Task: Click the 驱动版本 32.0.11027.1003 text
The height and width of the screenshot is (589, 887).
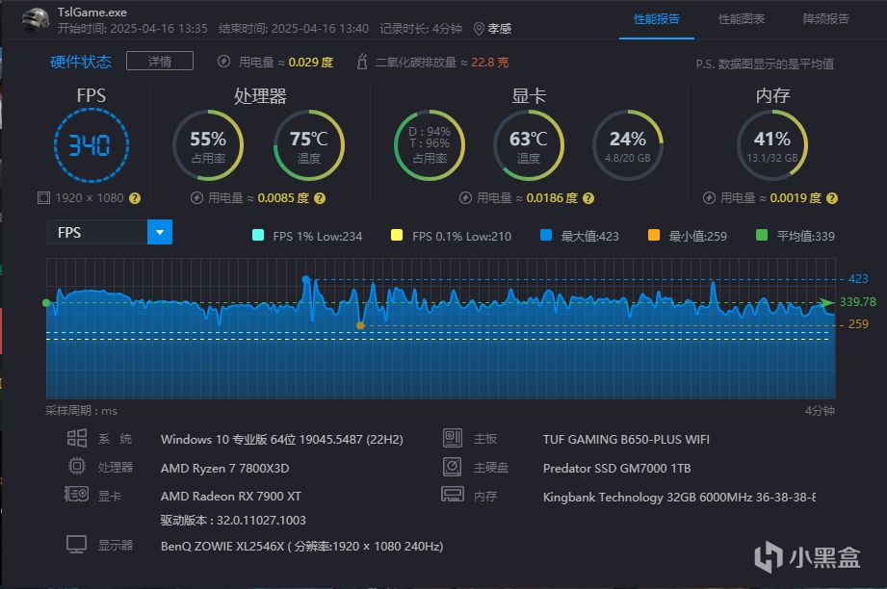Action: pos(233,520)
